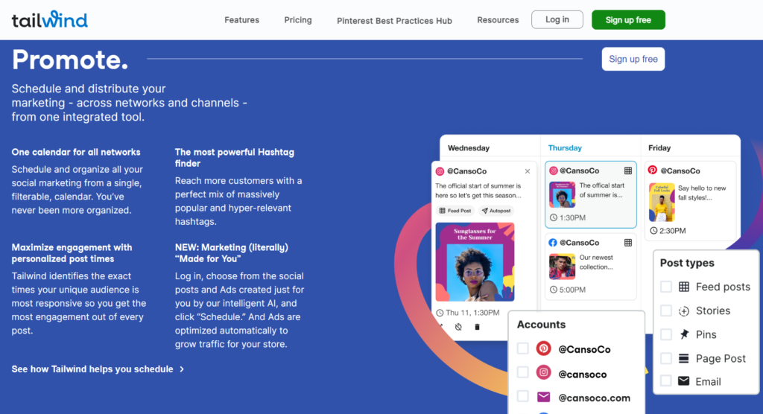Click the Instagram icon in the Accounts panel
This screenshot has height=414, width=763.
coord(543,372)
